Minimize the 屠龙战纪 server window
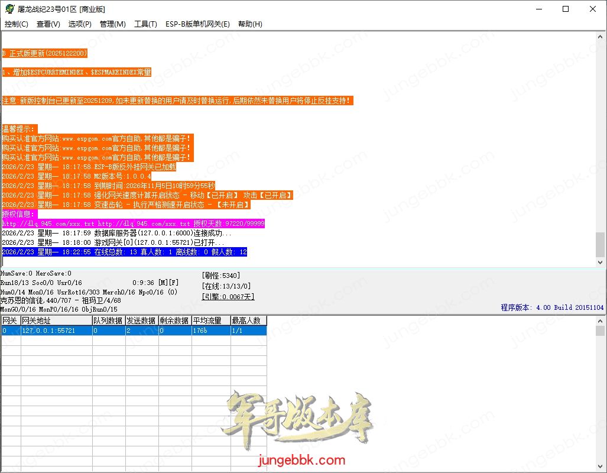This screenshot has height=473, width=607. 538,9
